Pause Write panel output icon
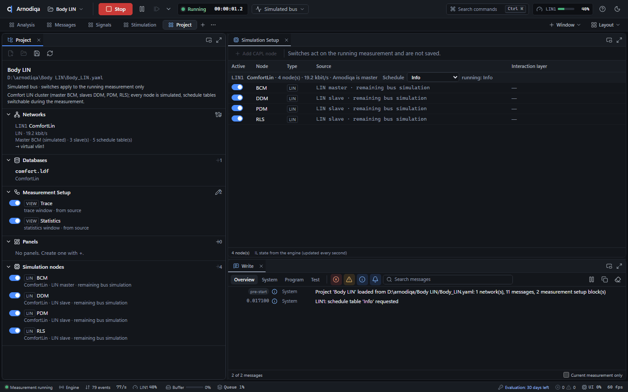The width and height of the screenshot is (628, 392). 591,280
